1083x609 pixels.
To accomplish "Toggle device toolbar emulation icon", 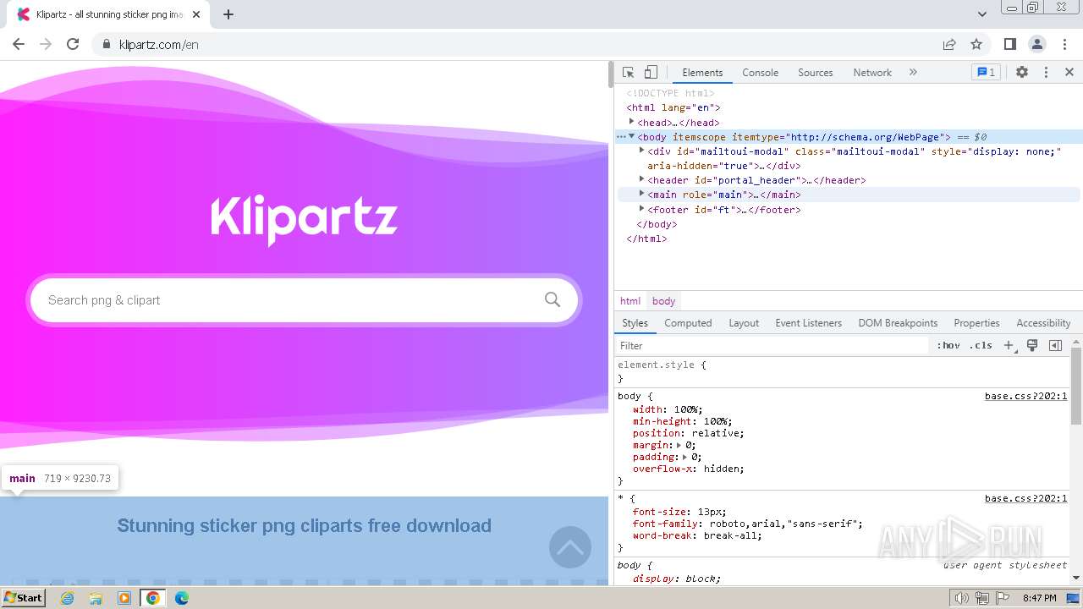I will (x=651, y=73).
